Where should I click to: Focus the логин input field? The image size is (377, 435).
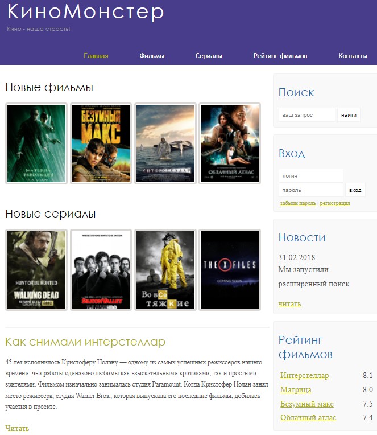(311, 175)
